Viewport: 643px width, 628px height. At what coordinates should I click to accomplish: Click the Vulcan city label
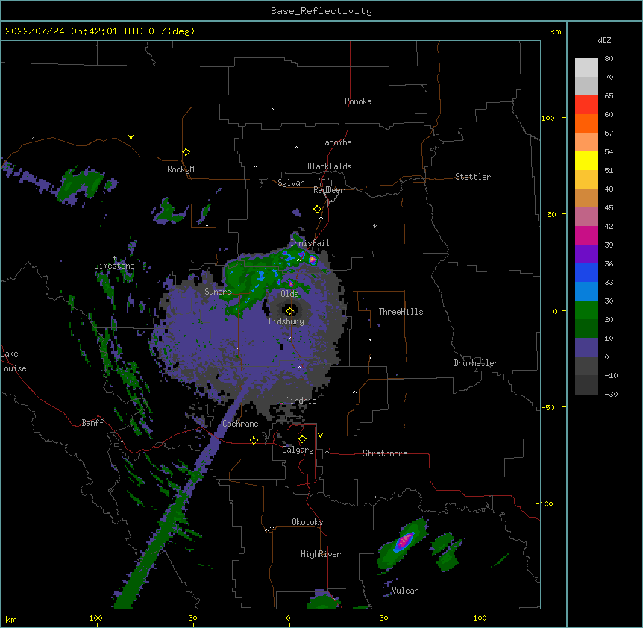pyautogui.click(x=405, y=591)
